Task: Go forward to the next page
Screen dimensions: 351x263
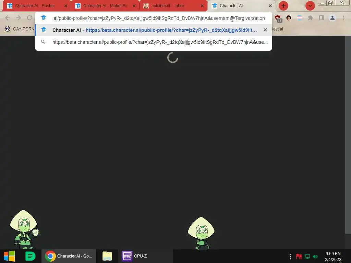Action: point(19,18)
